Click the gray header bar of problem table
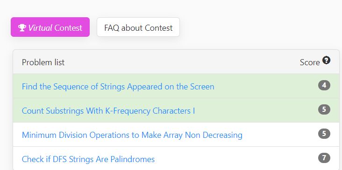 coord(176,62)
